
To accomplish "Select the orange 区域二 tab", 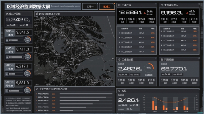I will pyautogui.click(x=107, y=7).
